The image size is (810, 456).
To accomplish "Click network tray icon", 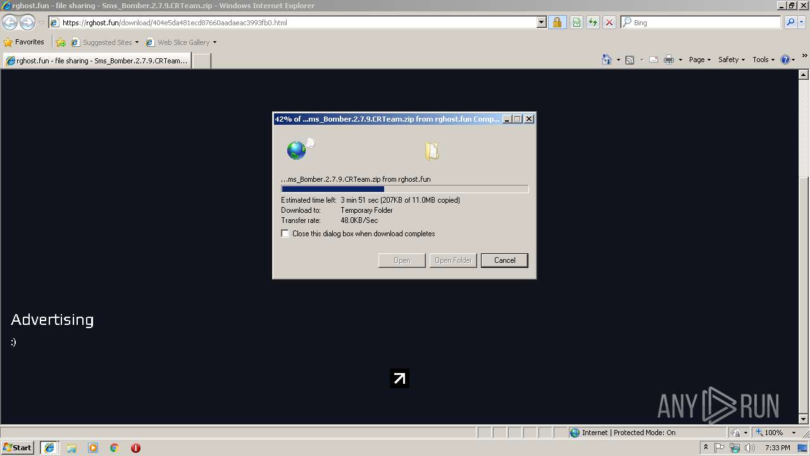I will click(x=735, y=448).
